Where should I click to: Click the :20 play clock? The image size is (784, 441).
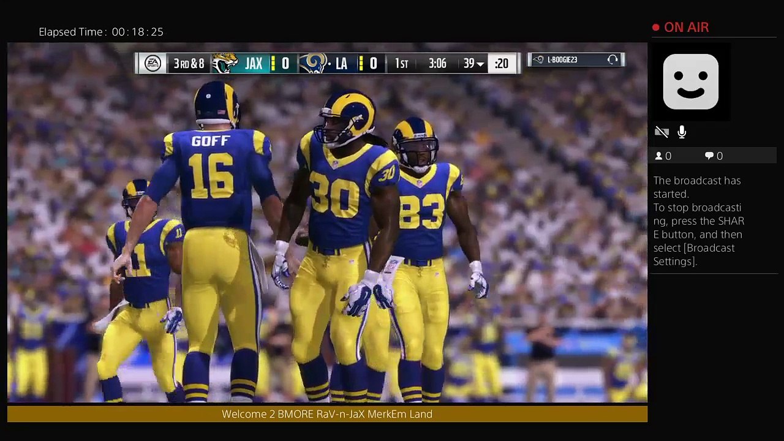tap(502, 64)
